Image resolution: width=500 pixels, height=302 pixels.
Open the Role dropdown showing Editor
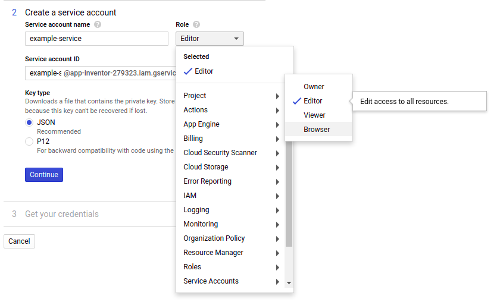(x=210, y=39)
